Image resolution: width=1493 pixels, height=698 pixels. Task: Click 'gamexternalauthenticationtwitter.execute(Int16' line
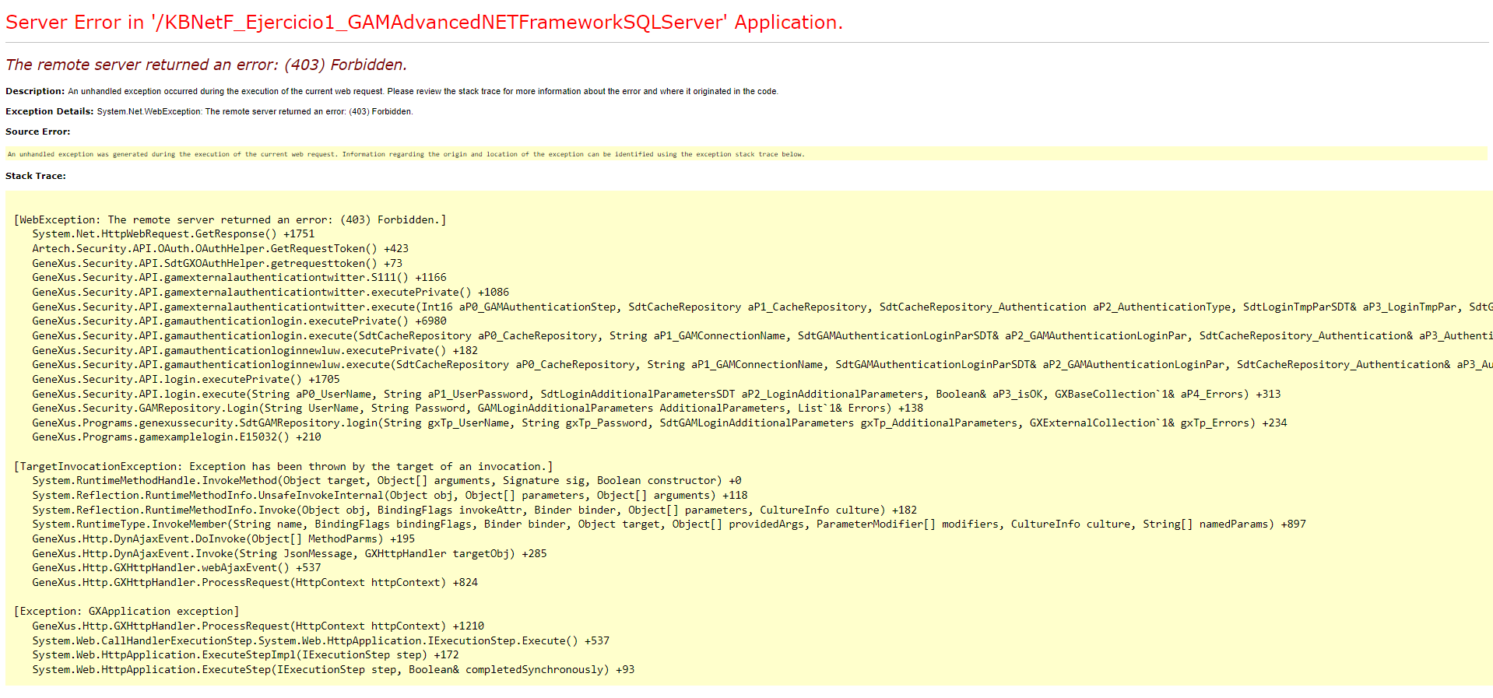(x=762, y=307)
